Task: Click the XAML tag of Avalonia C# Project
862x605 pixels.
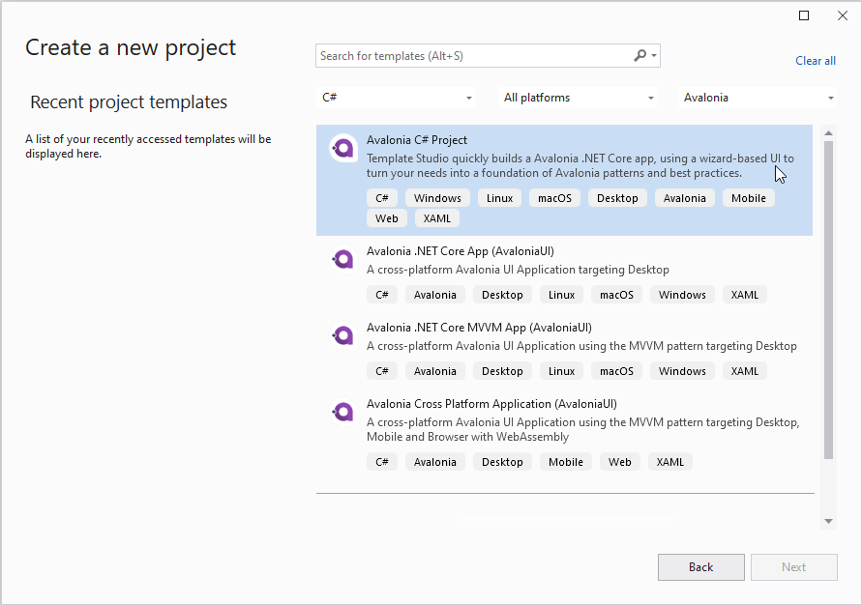Action: pos(437,218)
